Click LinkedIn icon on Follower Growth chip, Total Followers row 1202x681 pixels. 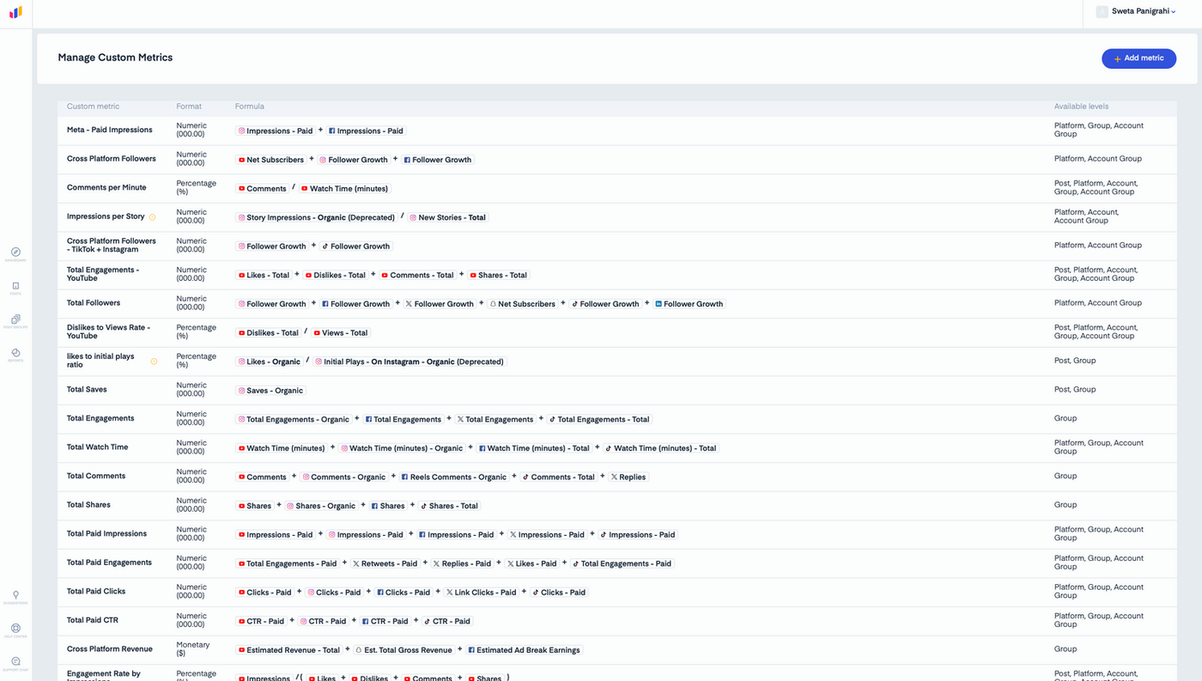coord(659,304)
